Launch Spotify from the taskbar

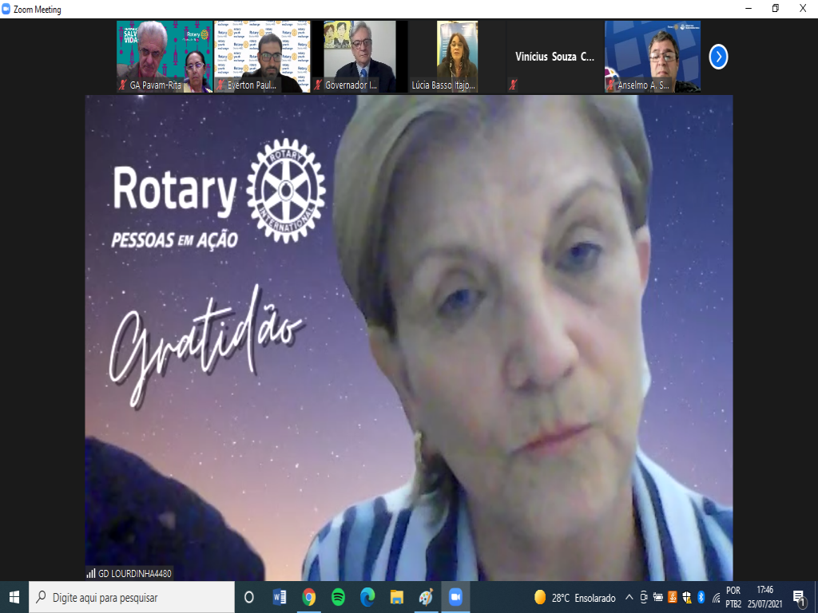click(338, 597)
